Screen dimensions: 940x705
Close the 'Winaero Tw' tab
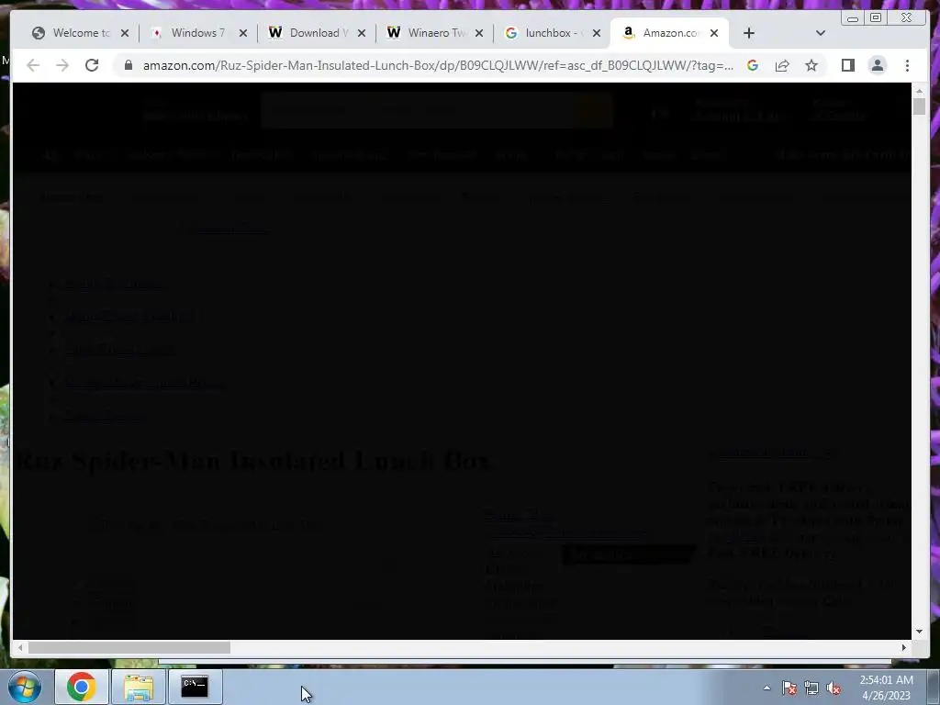click(x=479, y=33)
